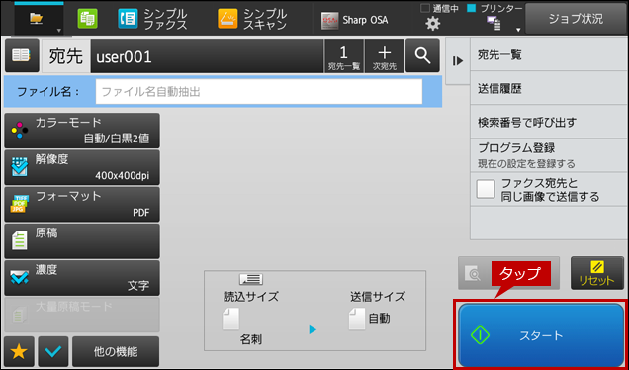Collapse the action panel arrow
This screenshot has height=370, width=629.
coord(458,61)
